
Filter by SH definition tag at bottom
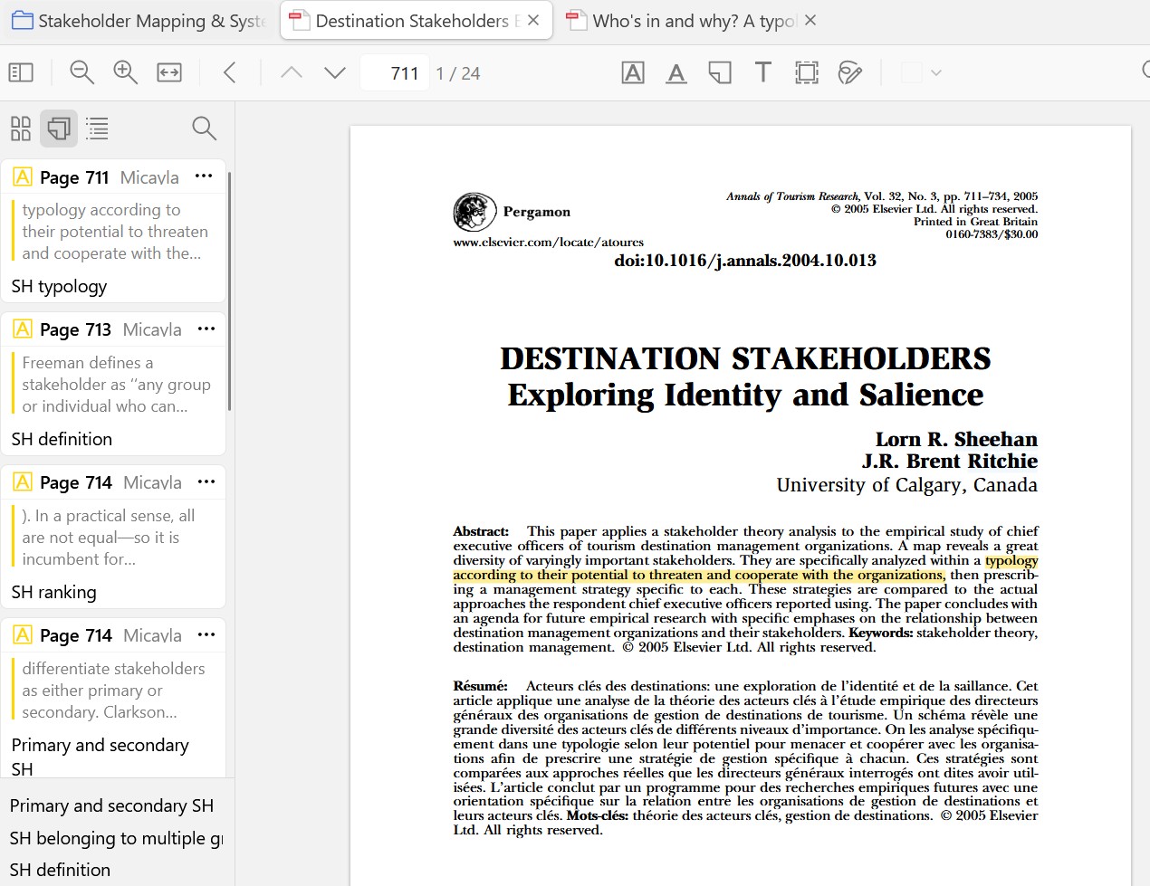point(60,870)
